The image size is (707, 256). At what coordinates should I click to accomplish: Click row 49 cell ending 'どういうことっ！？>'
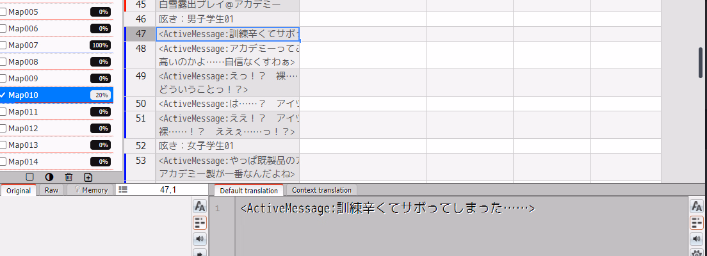pos(228,83)
